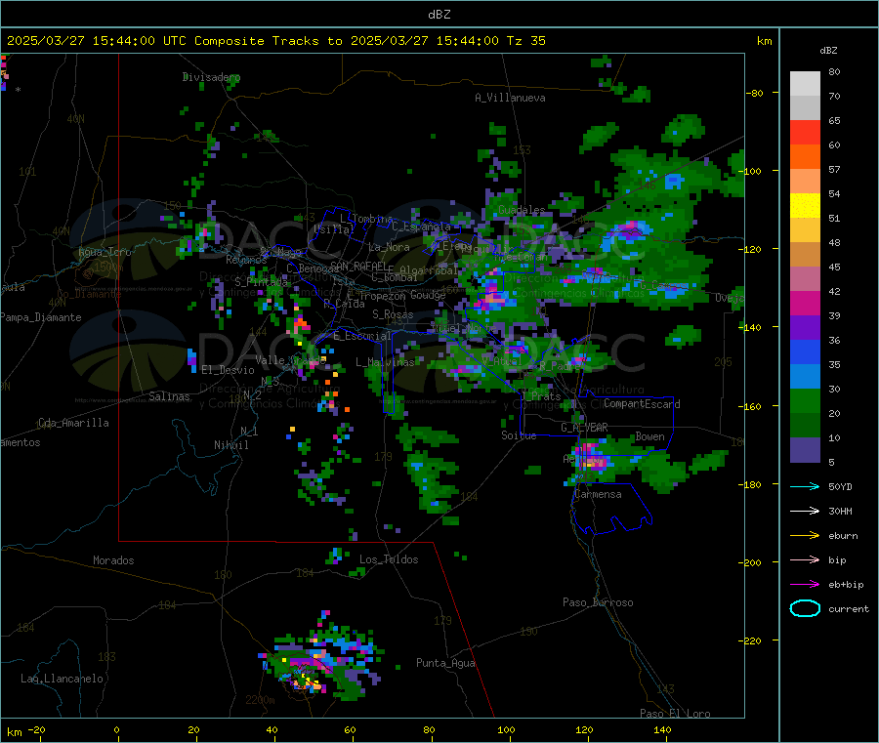The width and height of the screenshot is (879, 743).
Task: Click the Soitue map label
Action: (519, 435)
